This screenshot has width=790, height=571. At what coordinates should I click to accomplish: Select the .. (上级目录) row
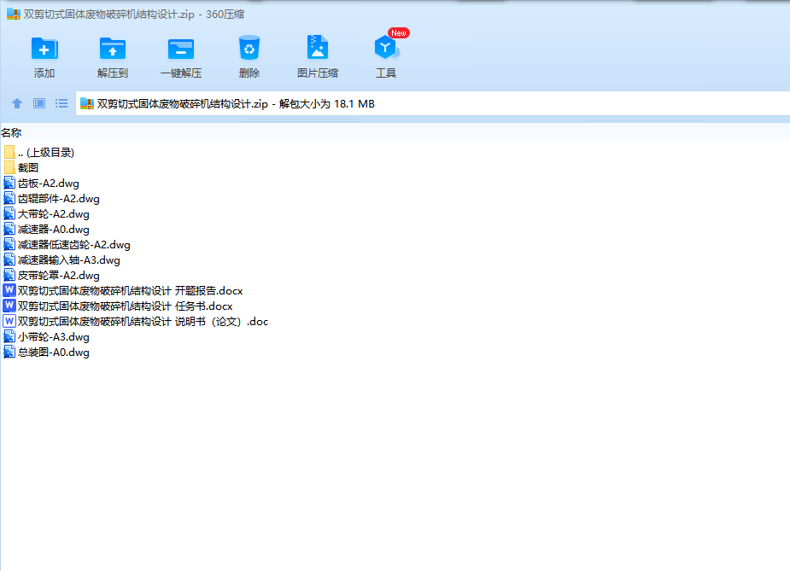point(46,153)
